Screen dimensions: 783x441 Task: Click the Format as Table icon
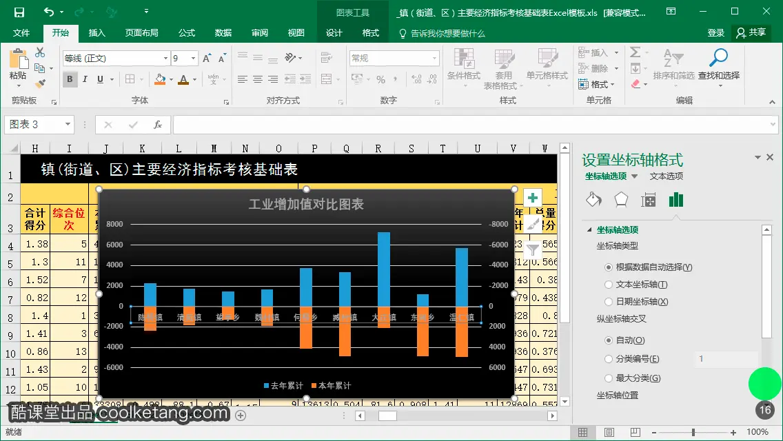point(504,59)
